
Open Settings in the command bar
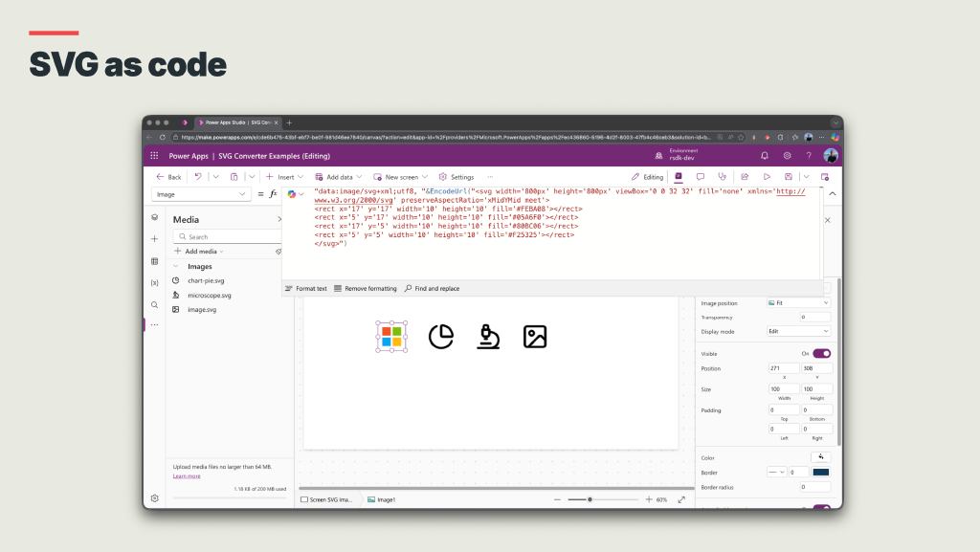(x=457, y=177)
